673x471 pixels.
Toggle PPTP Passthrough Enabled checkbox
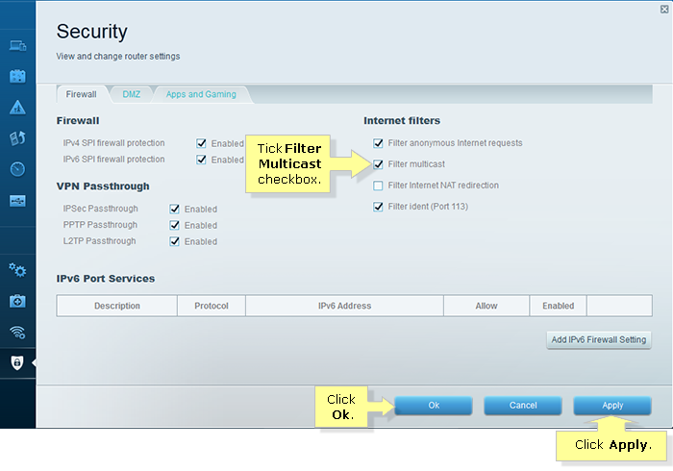[x=175, y=225]
